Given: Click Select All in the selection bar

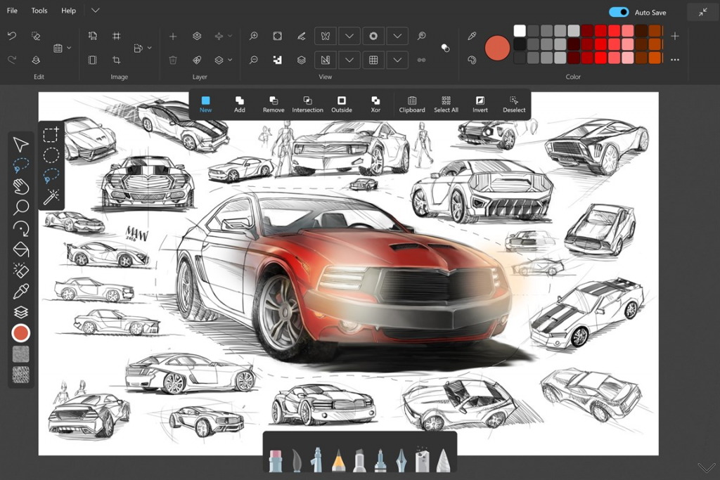Looking at the screenshot, I should pyautogui.click(x=446, y=104).
